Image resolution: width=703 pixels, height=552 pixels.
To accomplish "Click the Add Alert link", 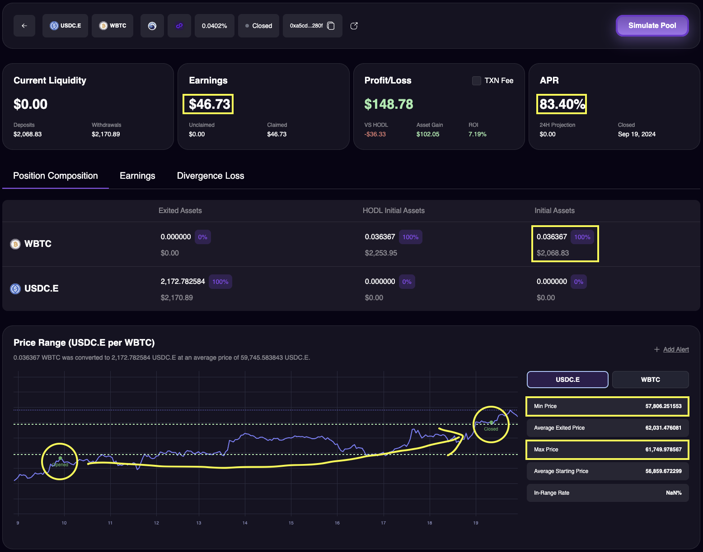I will click(x=676, y=349).
